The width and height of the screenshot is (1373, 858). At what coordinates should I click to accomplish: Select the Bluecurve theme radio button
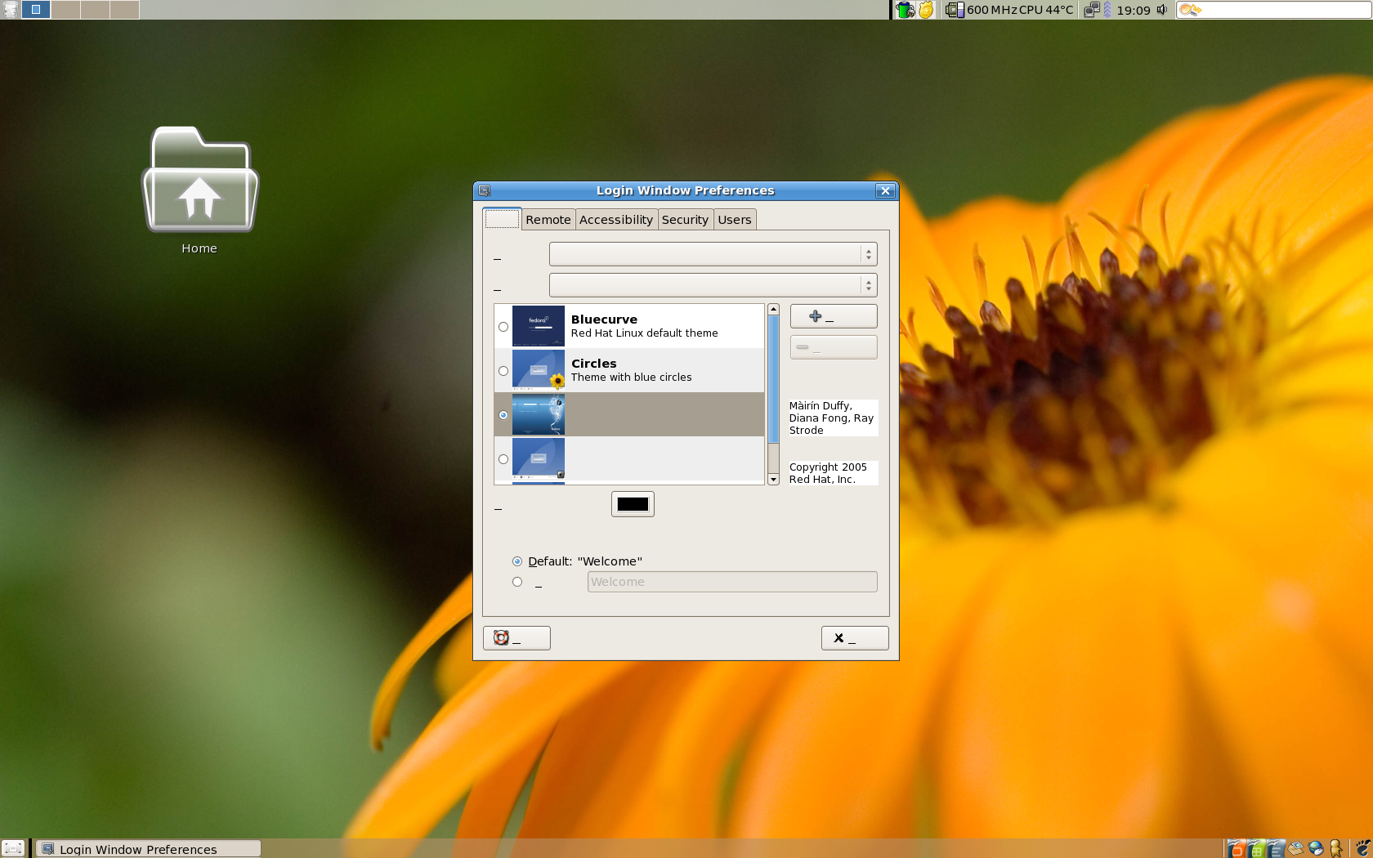(503, 327)
